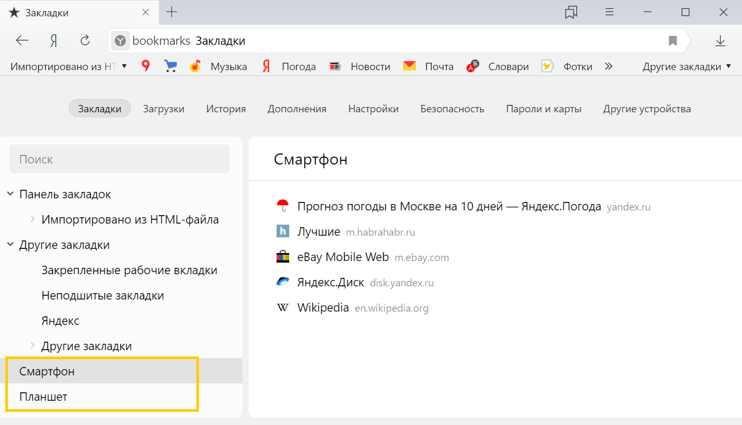Open the Другие устройства tab
The image size is (742, 425).
(x=646, y=109)
